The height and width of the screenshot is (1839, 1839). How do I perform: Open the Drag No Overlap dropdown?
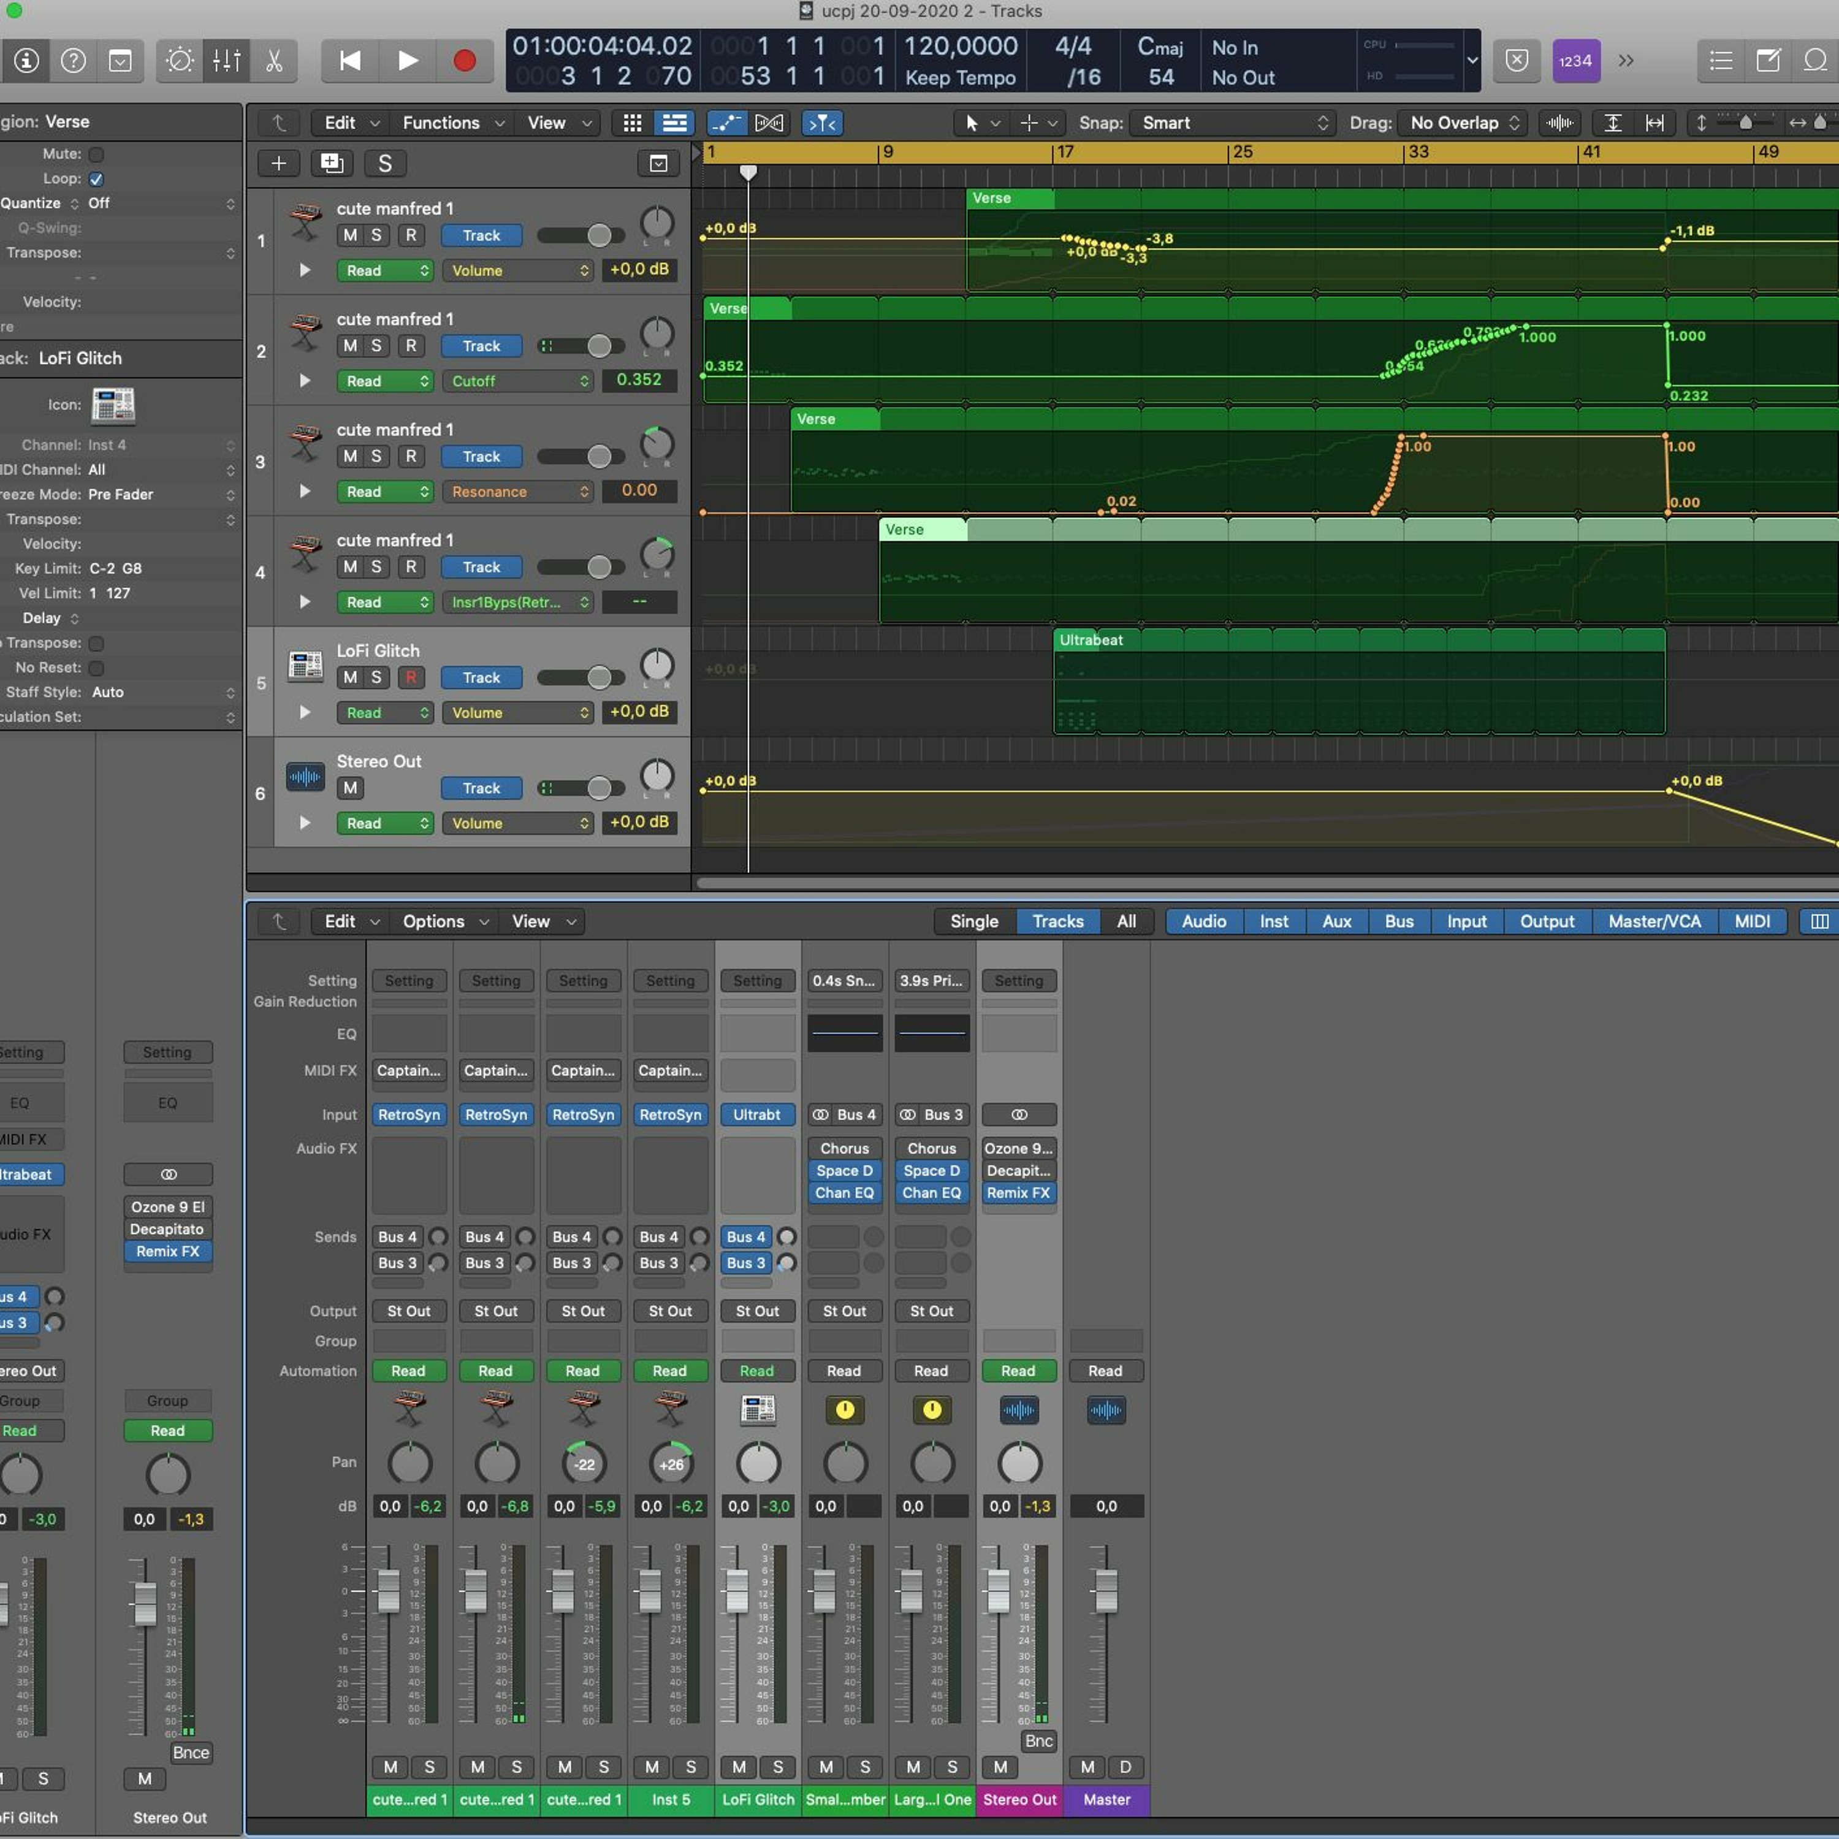(x=1464, y=123)
